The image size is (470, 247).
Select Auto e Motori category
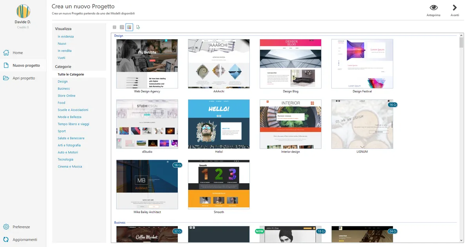(x=68, y=152)
